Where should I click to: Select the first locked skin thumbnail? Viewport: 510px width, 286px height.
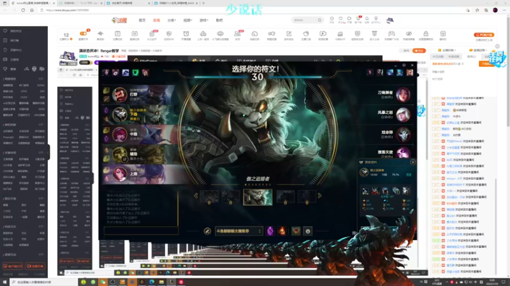pos(209,196)
